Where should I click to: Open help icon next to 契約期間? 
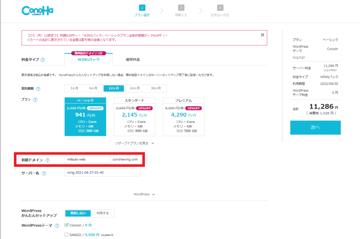(x=38, y=89)
